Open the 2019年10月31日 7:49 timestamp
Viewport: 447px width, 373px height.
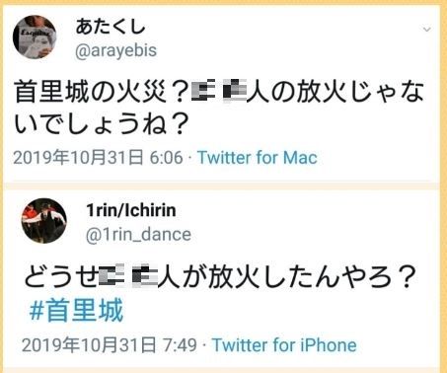(110, 345)
